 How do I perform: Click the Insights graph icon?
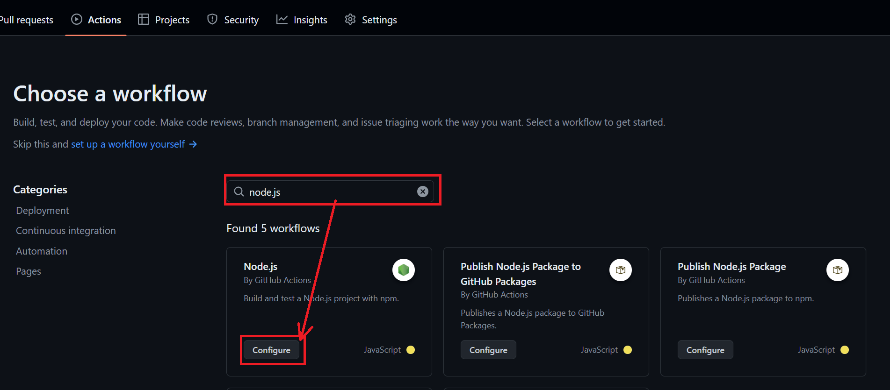tap(282, 19)
